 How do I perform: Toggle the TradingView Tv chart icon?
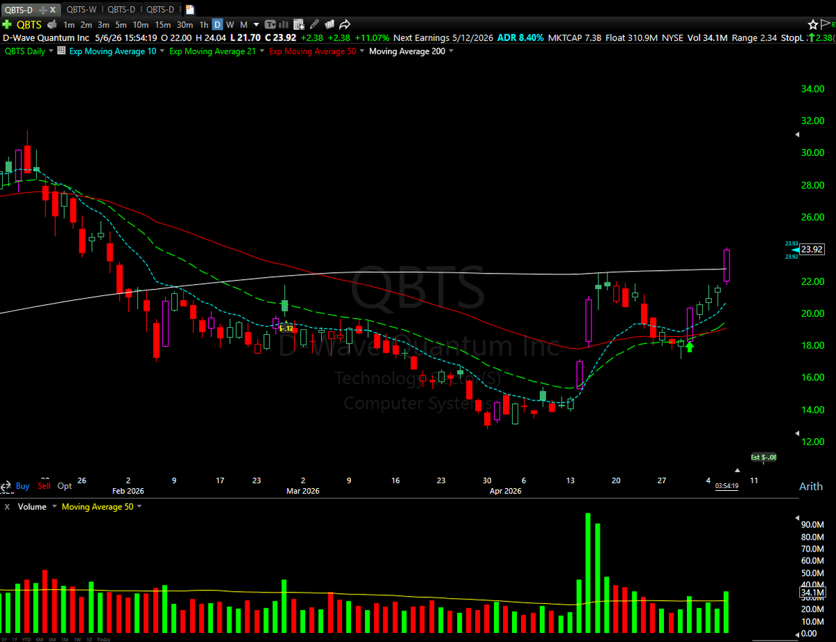(x=271, y=25)
